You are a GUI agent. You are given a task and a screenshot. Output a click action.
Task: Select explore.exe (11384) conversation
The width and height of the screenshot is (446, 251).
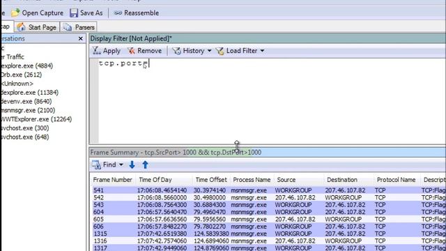click(29, 93)
